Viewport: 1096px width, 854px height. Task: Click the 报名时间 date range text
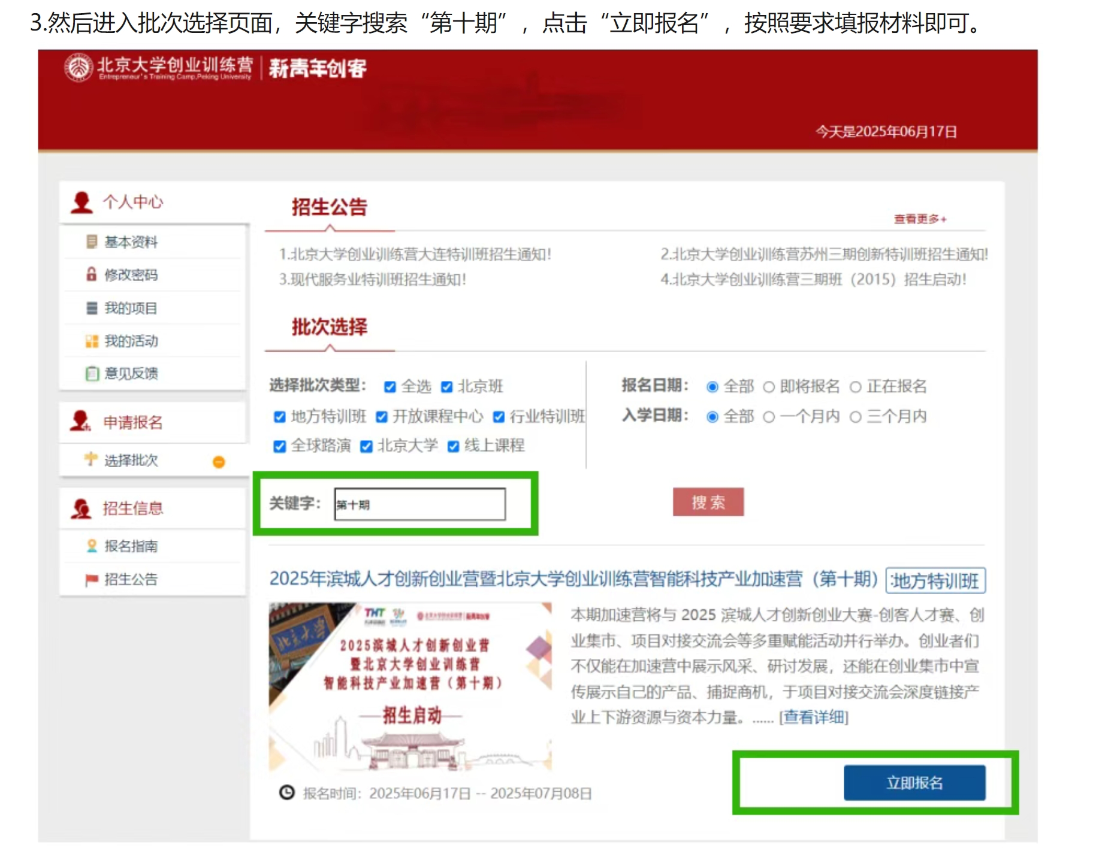pyautogui.click(x=447, y=794)
